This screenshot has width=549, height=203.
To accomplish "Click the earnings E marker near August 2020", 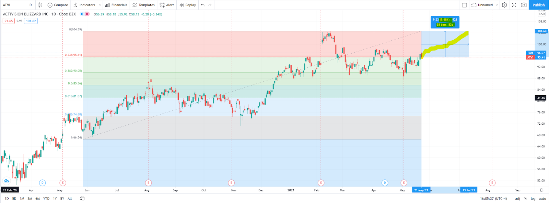I will coord(148,183).
